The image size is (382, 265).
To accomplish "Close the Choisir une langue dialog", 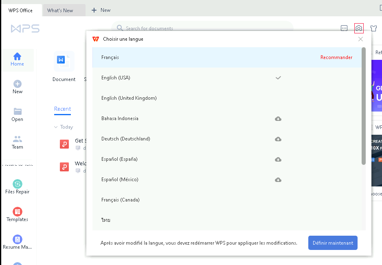I will pyautogui.click(x=360, y=39).
